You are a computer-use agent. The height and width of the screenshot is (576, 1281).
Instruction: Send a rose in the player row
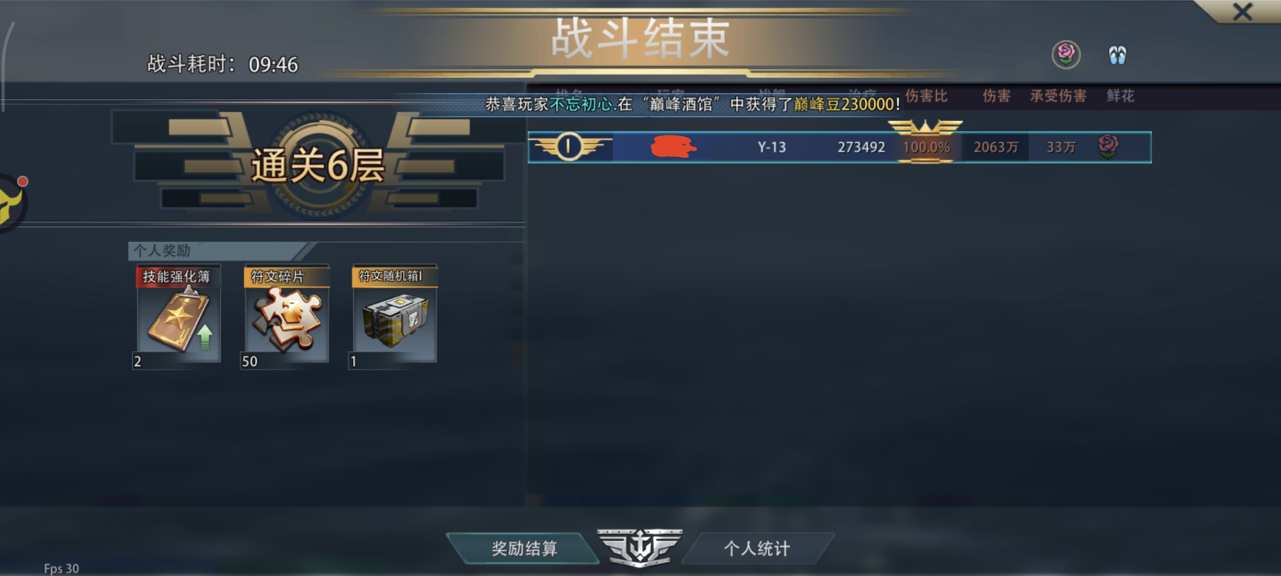coord(1108,147)
